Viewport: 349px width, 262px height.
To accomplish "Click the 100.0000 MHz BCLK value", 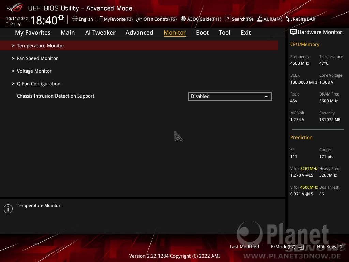I will [x=304, y=82].
